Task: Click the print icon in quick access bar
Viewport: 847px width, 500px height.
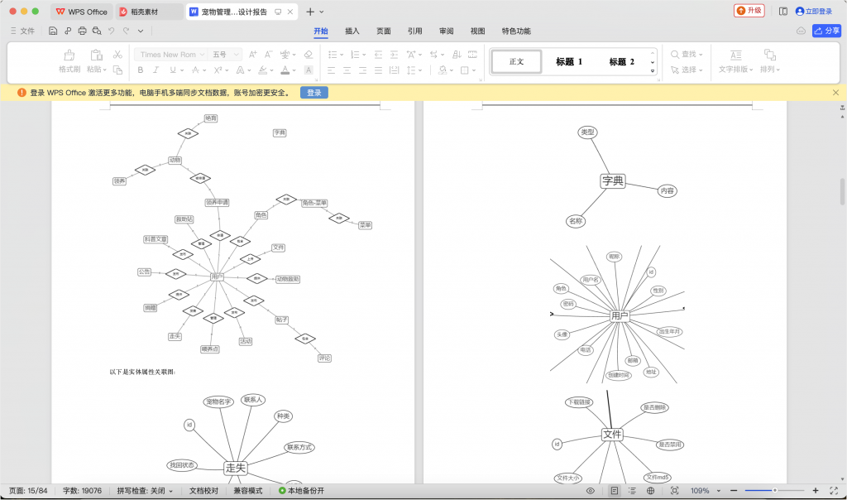Action: pyautogui.click(x=82, y=29)
